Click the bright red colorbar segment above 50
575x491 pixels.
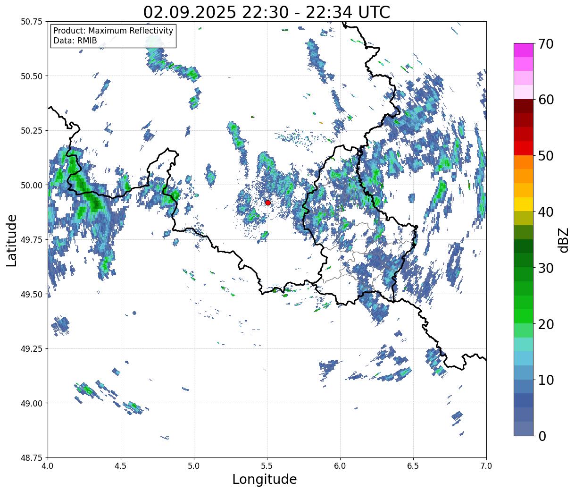pyautogui.click(x=524, y=148)
